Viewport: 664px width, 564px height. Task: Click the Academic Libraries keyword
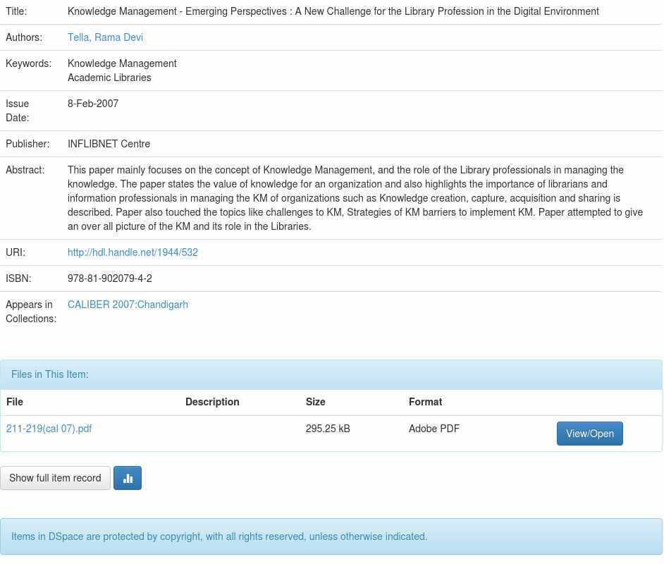pyautogui.click(x=109, y=78)
